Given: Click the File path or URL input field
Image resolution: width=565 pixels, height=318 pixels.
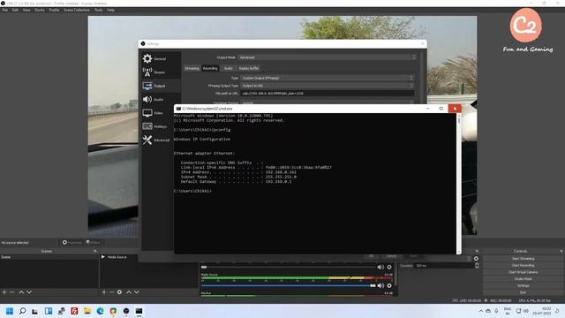Looking at the screenshot, I should [328, 94].
